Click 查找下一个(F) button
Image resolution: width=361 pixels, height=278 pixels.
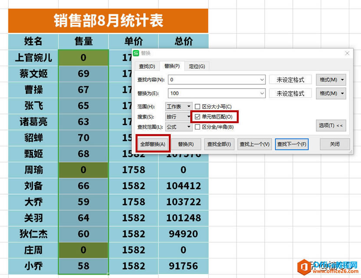click(x=292, y=144)
